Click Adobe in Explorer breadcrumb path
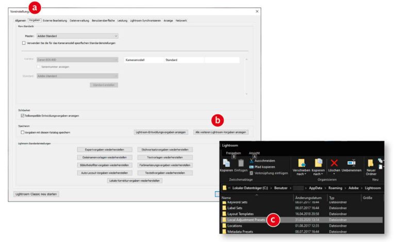Screen dimensions: 402x242 (x=353, y=188)
